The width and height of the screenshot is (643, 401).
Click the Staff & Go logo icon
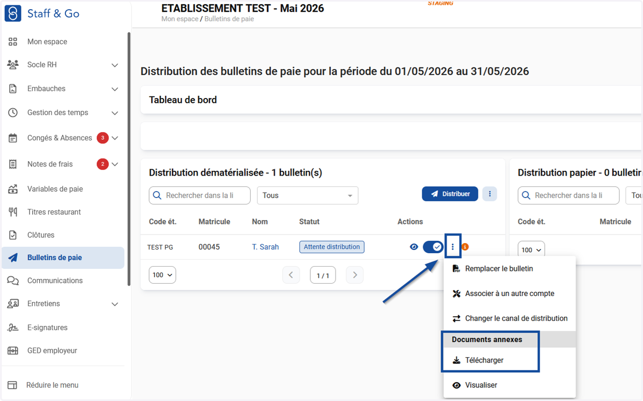(13, 13)
